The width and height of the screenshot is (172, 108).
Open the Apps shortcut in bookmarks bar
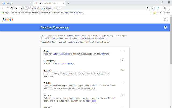[5, 13]
